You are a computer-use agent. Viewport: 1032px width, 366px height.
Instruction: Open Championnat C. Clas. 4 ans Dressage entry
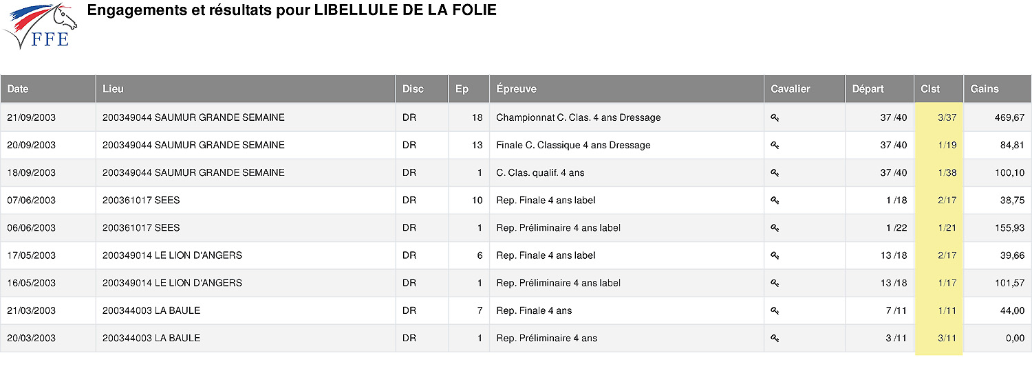click(578, 117)
